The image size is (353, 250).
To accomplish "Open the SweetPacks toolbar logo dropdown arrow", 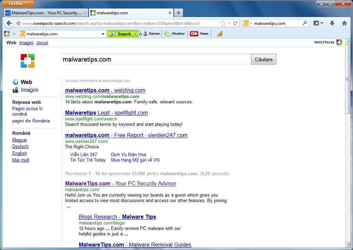I will 14,34.
